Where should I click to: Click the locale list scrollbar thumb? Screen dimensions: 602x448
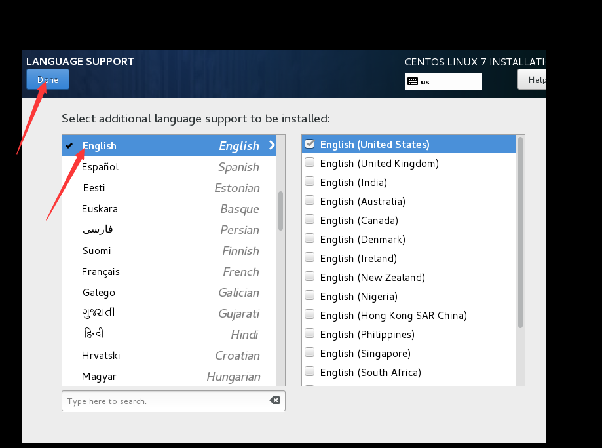point(520,233)
